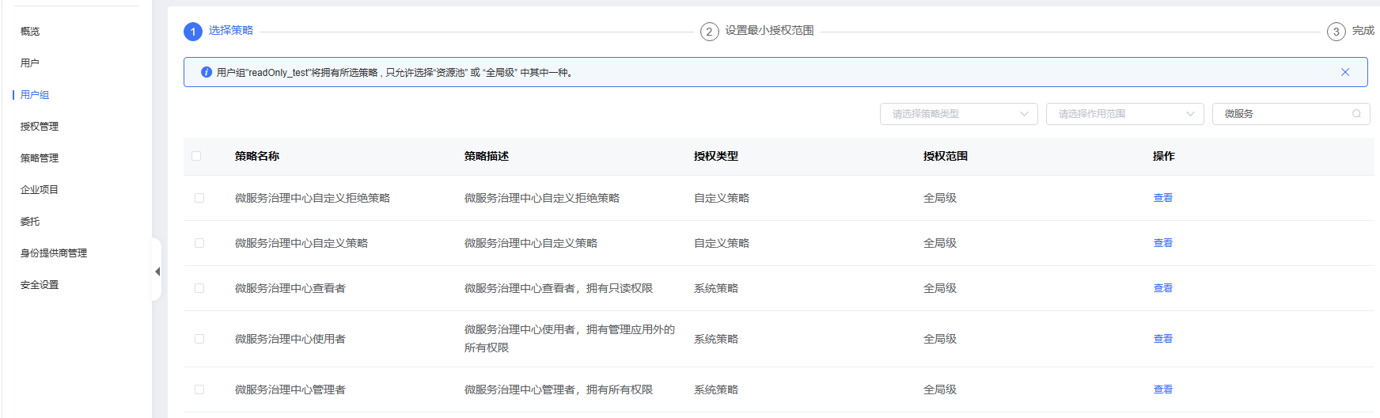The image size is (1380, 418).
Task: Collapse the left sidebar with arrow handle
Action: 157,272
